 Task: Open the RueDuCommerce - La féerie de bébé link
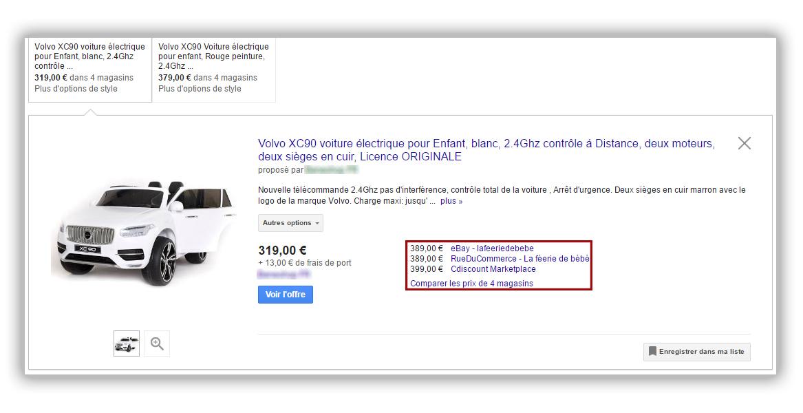(x=520, y=259)
